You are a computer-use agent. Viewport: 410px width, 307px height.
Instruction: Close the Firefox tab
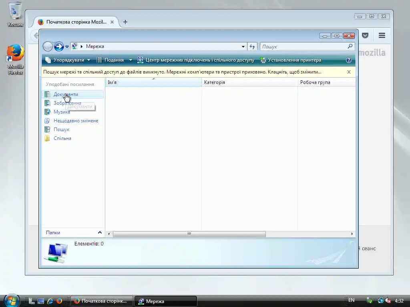pos(112,22)
